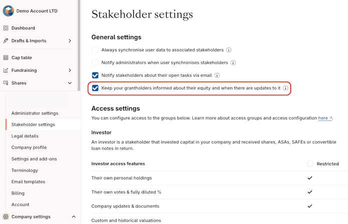This screenshot has width=348, height=224.
Task: Click info icon beside synchronise user data
Action: pyautogui.click(x=229, y=50)
